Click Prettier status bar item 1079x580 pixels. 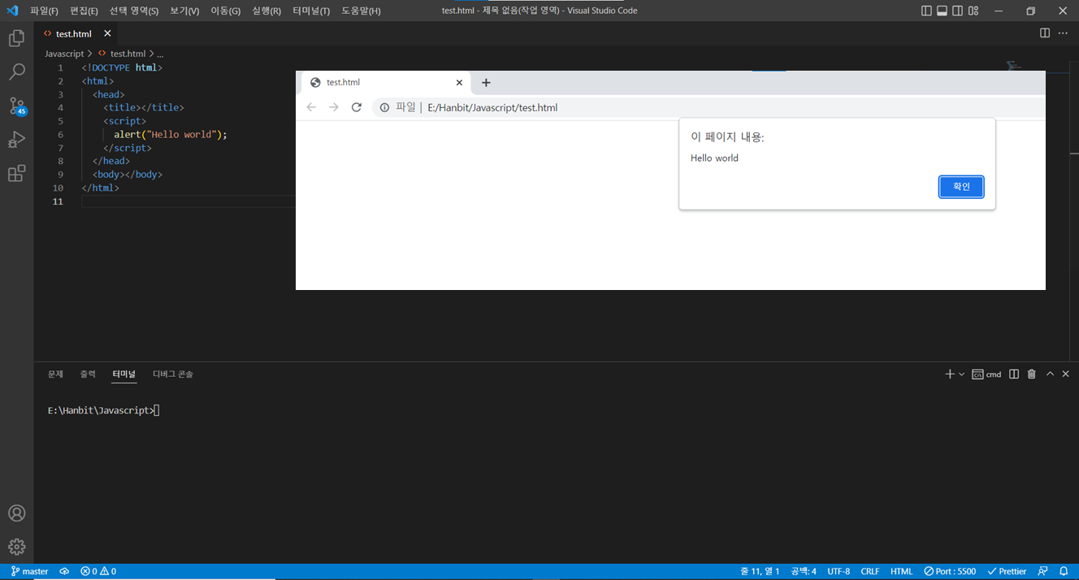coord(1007,571)
